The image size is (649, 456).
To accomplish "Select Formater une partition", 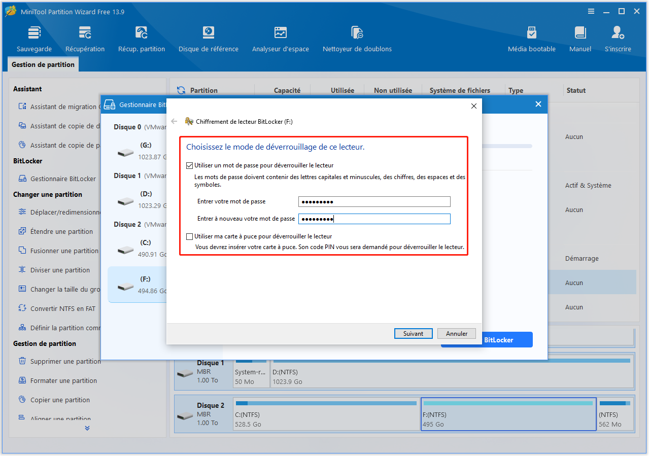I will pos(58,380).
